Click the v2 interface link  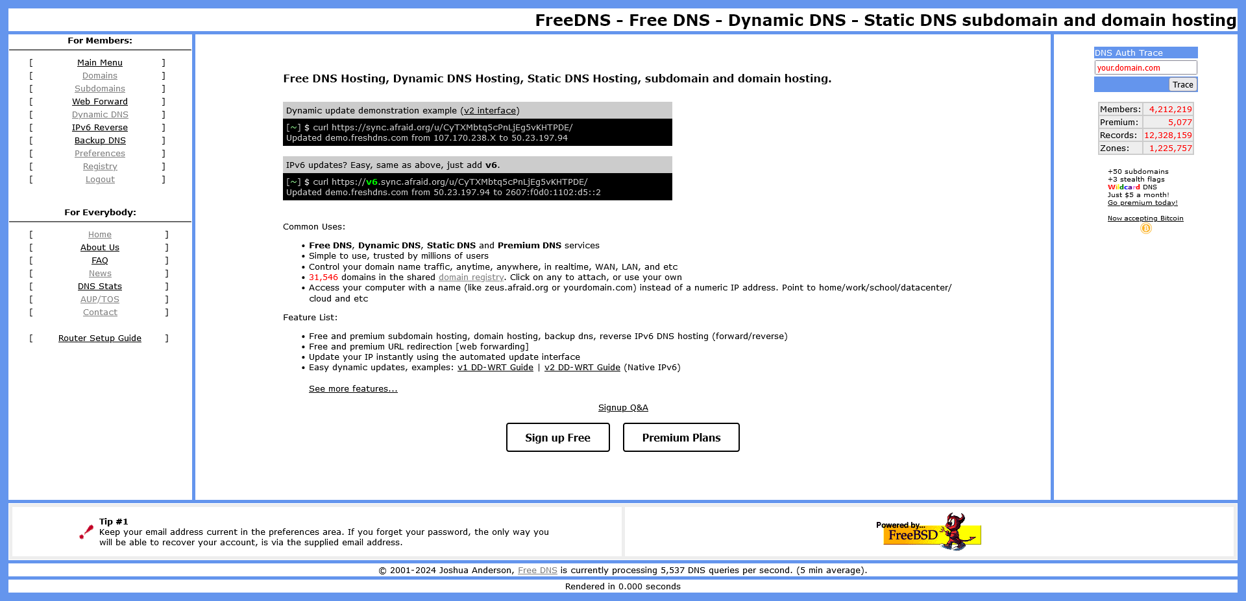(490, 111)
